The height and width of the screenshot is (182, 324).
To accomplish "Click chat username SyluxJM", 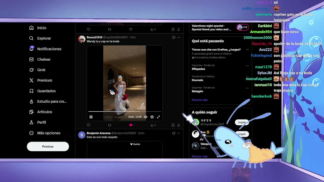I will coord(265,73).
